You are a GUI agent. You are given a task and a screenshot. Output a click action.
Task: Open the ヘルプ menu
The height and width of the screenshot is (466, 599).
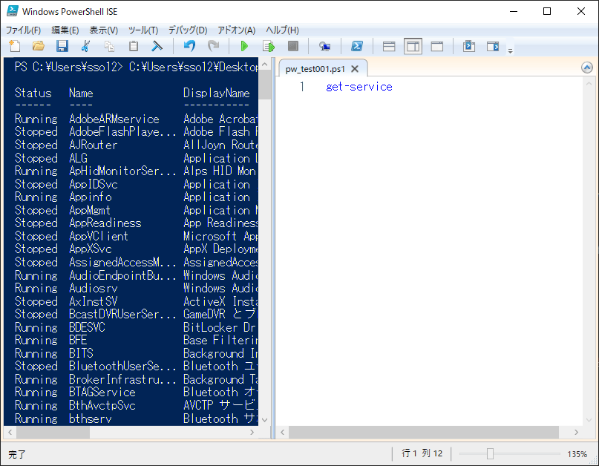pyautogui.click(x=282, y=30)
